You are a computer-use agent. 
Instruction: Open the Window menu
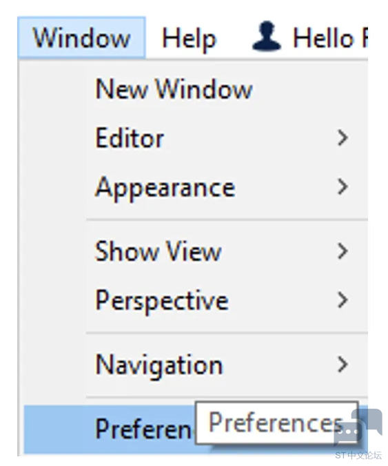tap(81, 37)
